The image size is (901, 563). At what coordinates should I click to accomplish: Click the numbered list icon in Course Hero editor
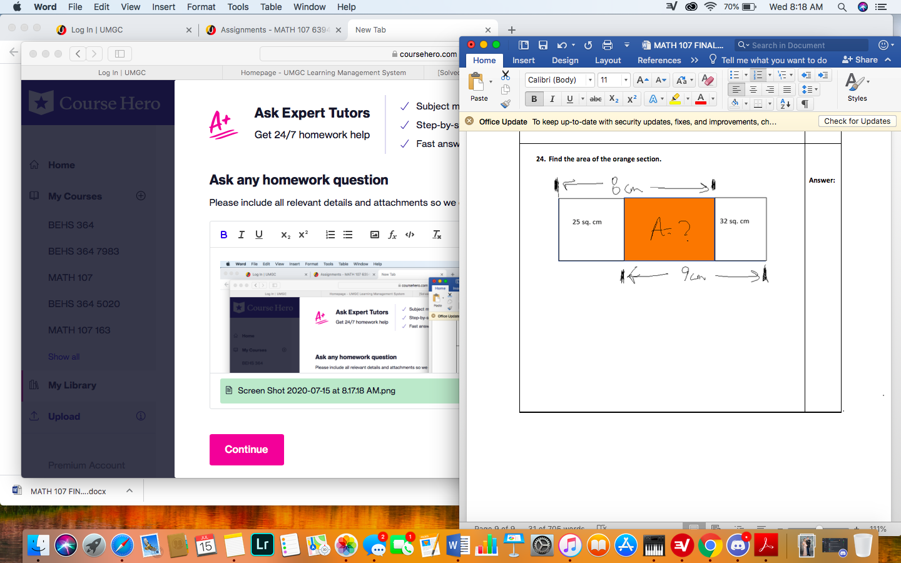[x=330, y=235]
